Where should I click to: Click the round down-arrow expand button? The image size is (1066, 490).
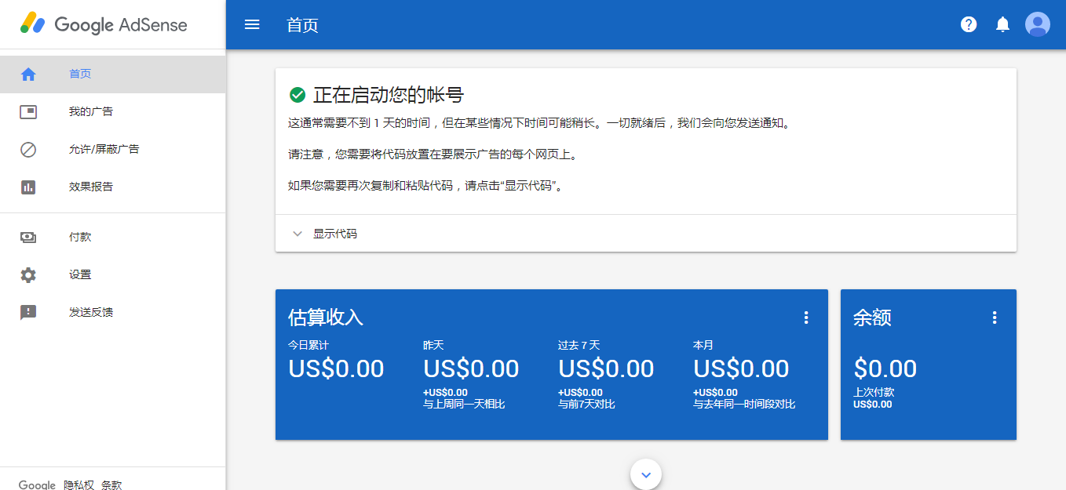(x=646, y=474)
